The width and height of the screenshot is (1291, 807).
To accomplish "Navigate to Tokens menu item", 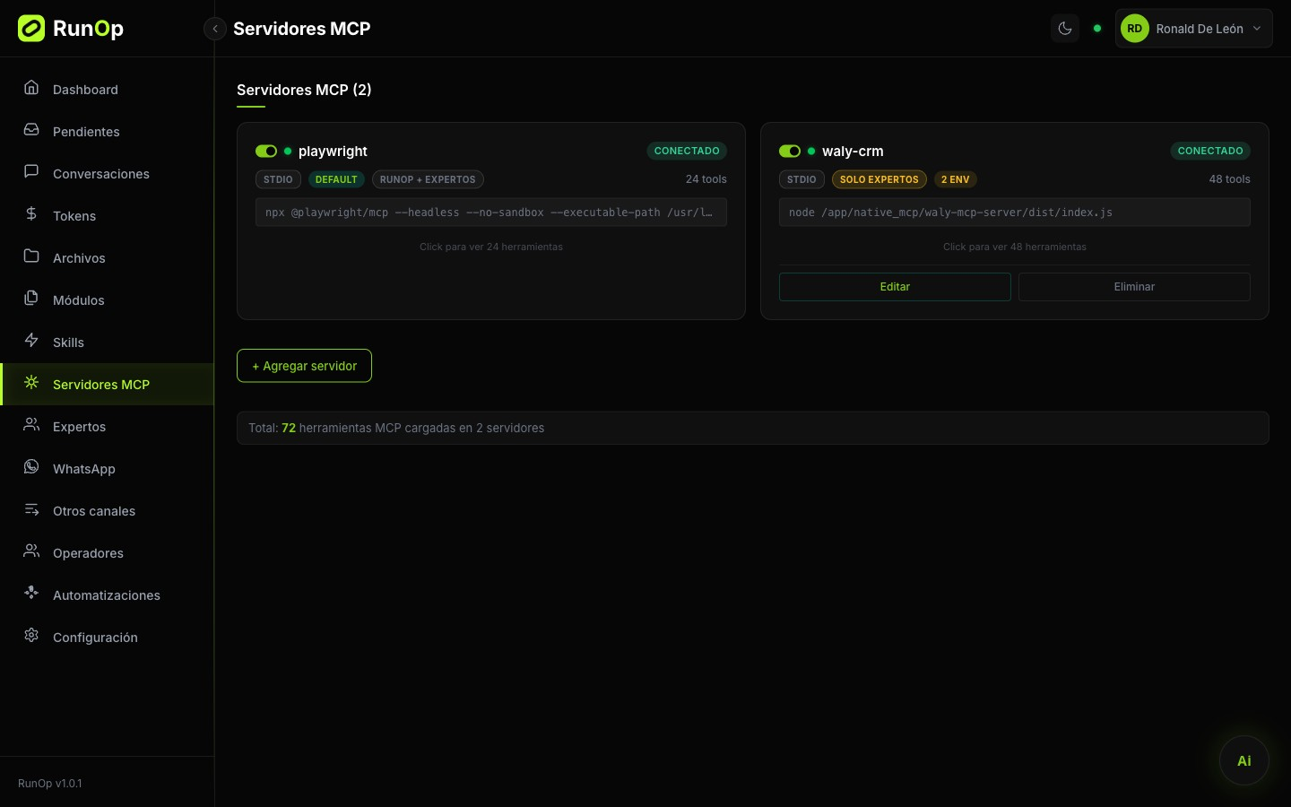I will [x=108, y=215].
